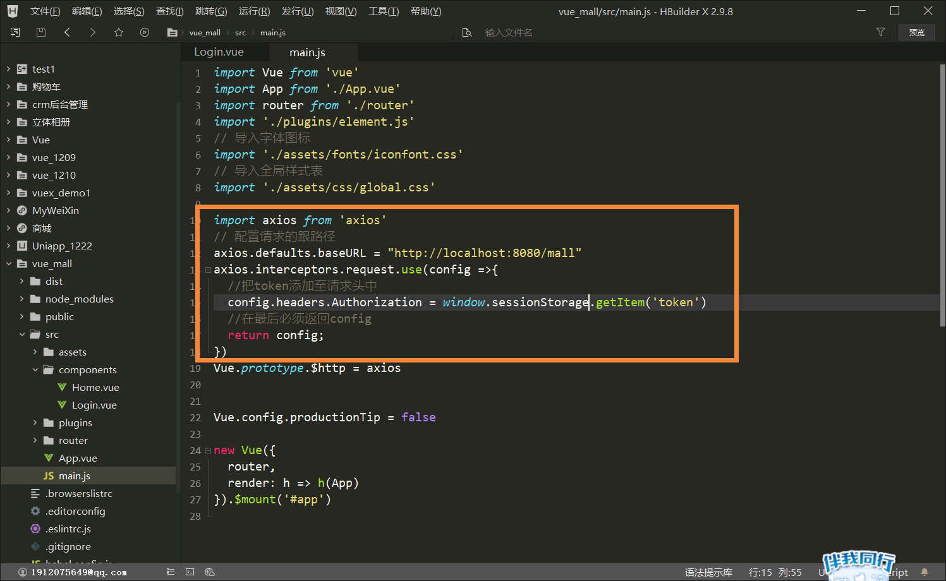The height and width of the screenshot is (581, 946).
Task: Click the mini-program icon beside MyWeiXin
Action: coord(22,210)
